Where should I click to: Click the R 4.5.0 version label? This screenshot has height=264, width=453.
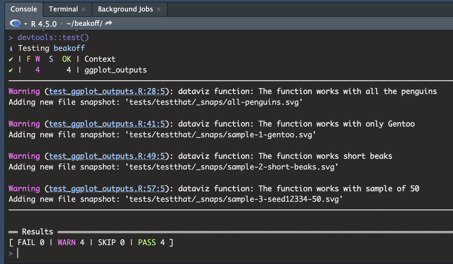pos(44,24)
